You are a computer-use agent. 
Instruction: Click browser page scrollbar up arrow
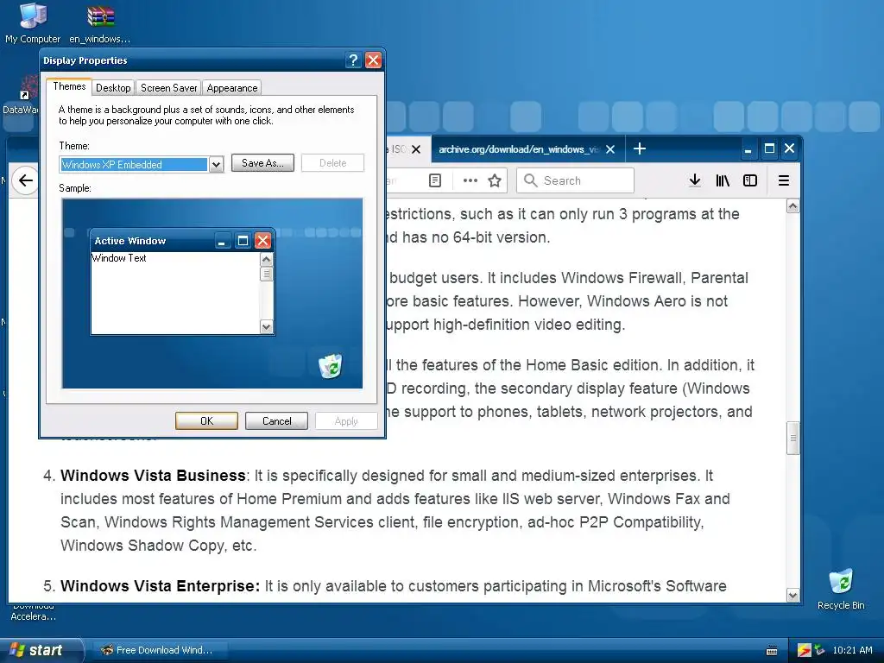[x=792, y=206]
